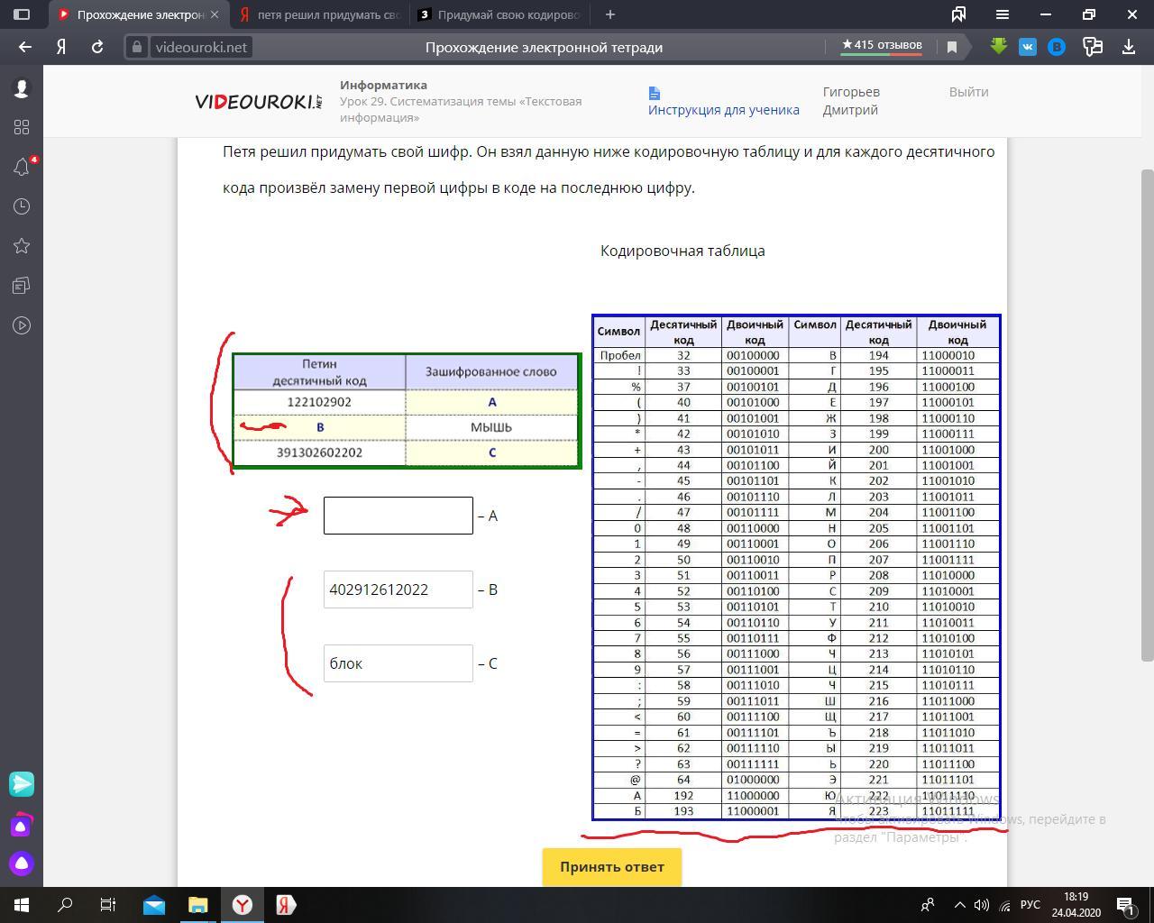Click the videouroki.net domain in address bar
This screenshot has height=923, width=1154.
click(200, 47)
